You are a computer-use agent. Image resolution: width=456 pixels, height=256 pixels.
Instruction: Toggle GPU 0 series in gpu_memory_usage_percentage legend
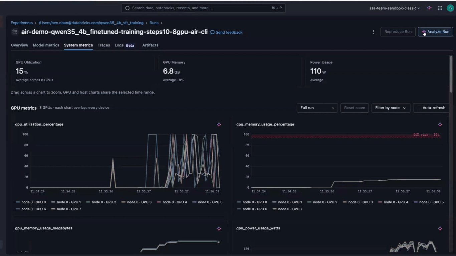252,202
